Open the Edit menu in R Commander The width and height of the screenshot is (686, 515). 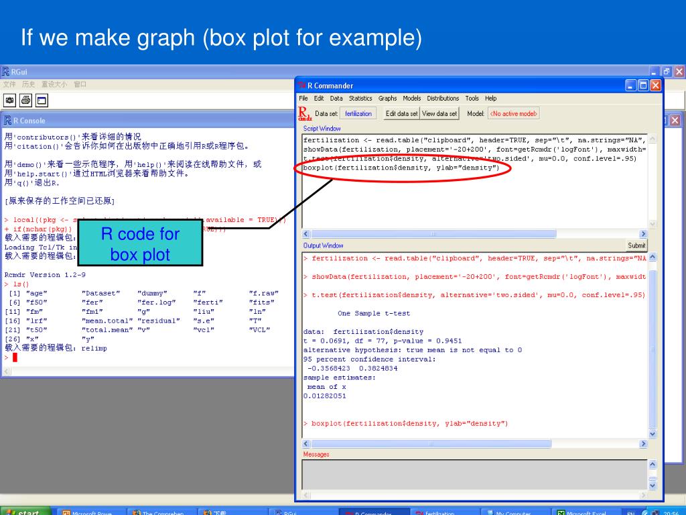pyautogui.click(x=319, y=98)
